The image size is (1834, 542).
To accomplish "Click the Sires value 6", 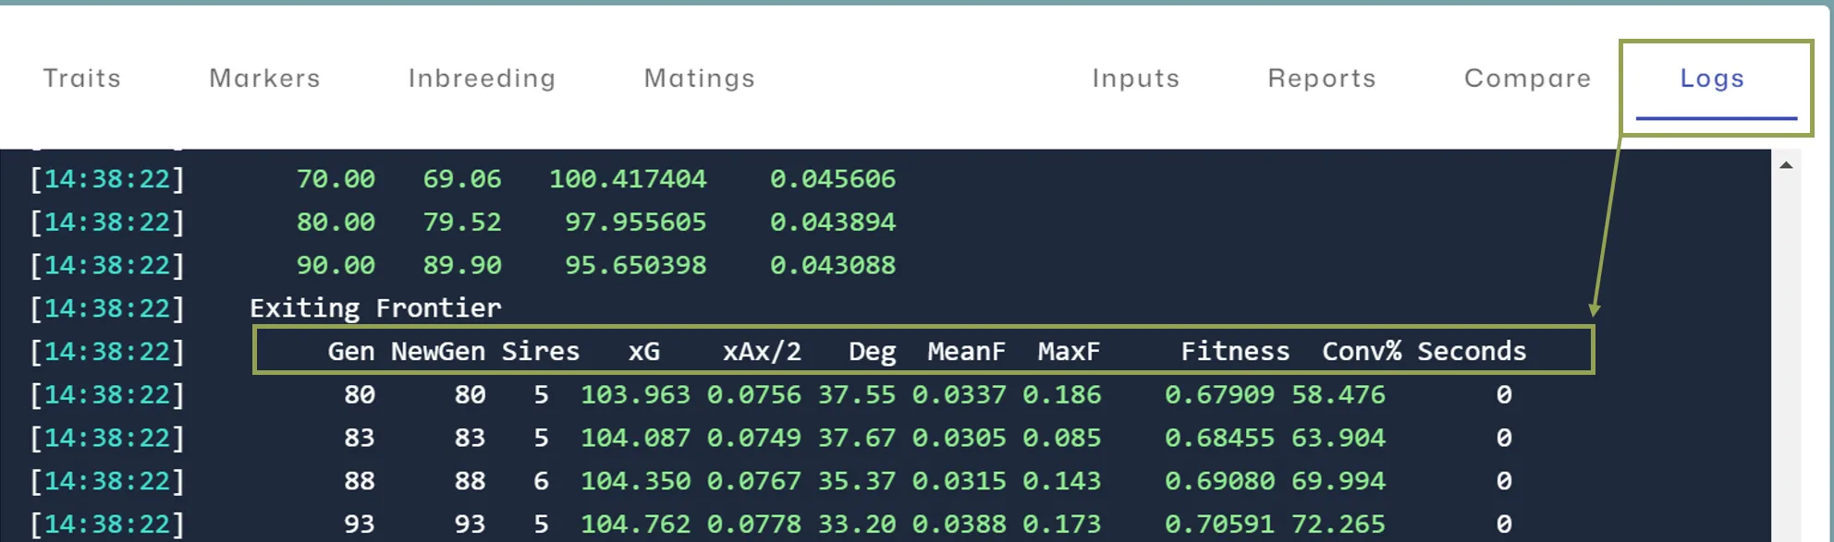I will 541,481.
